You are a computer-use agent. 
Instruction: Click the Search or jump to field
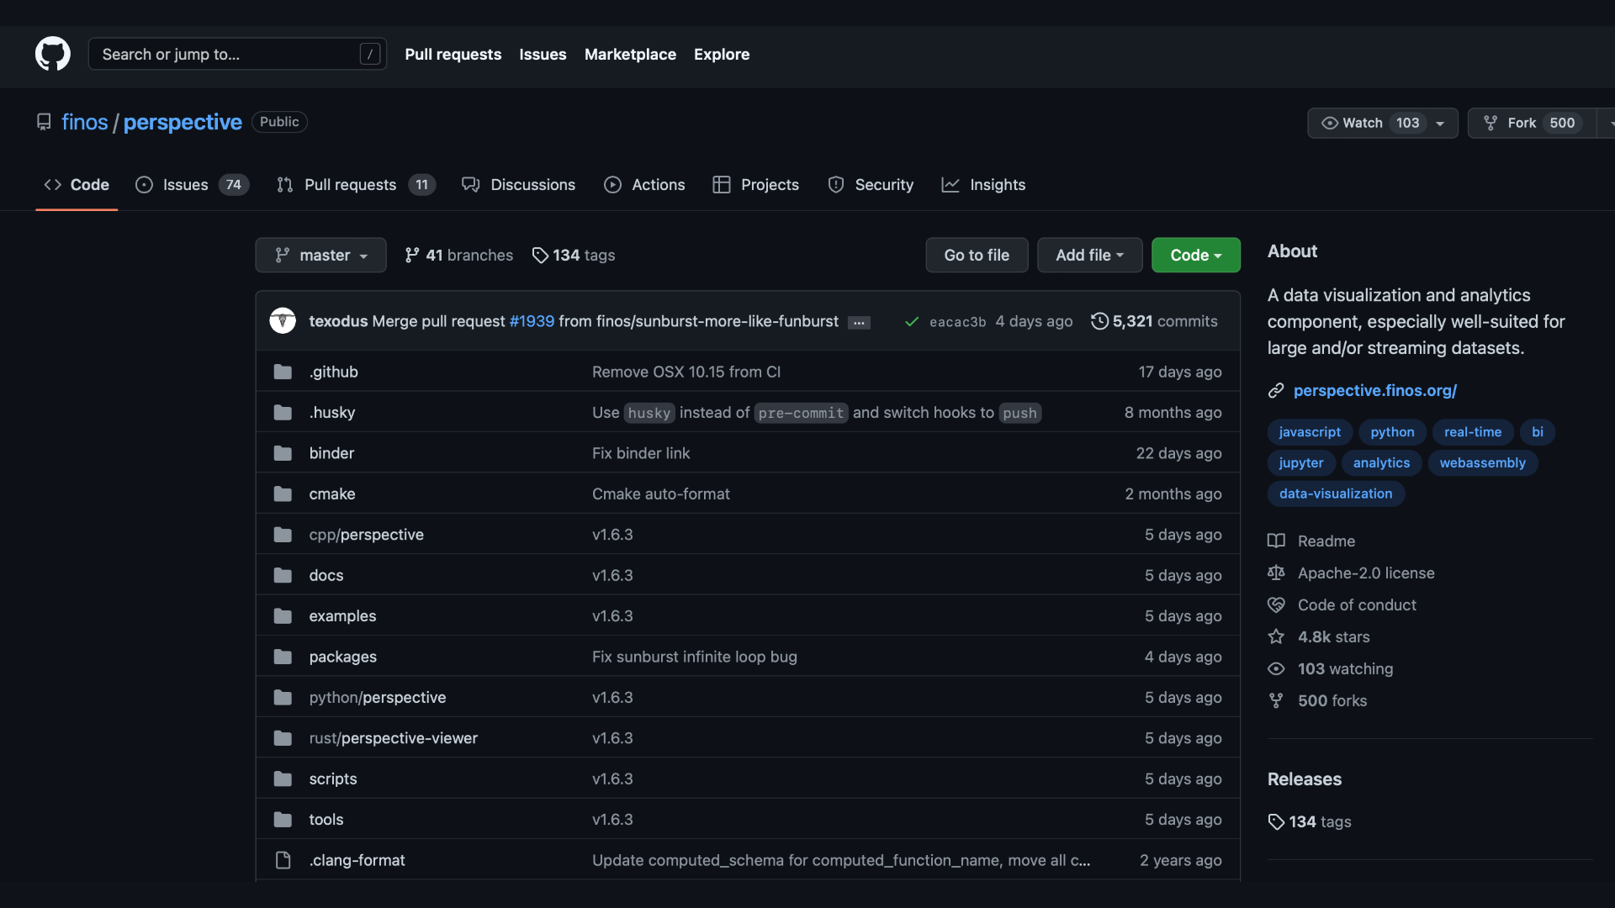(237, 54)
